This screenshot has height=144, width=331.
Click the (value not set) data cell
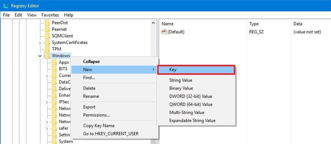click(x=307, y=32)
